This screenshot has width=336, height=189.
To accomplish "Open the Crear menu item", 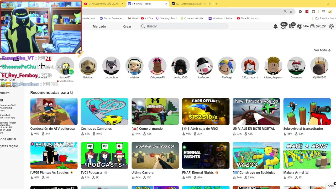I will pos(127,26).
